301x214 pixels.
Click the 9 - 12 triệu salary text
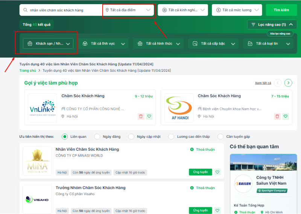click(x=144, y=96)
